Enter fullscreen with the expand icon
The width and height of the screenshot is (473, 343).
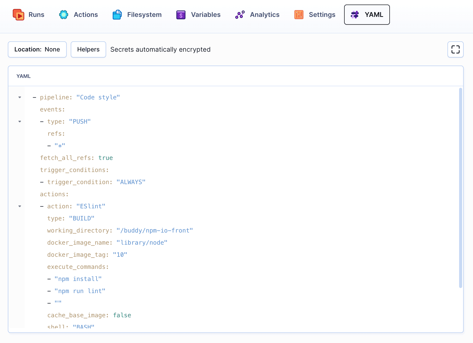(x=455, y=49)
